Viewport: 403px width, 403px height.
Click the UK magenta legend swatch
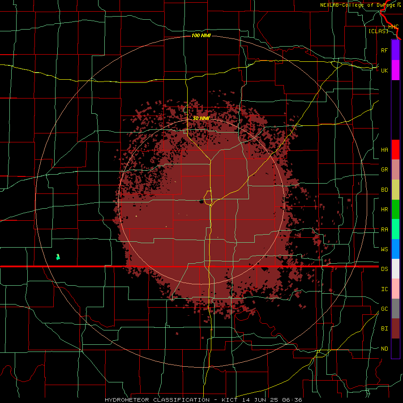click(395, 70)
